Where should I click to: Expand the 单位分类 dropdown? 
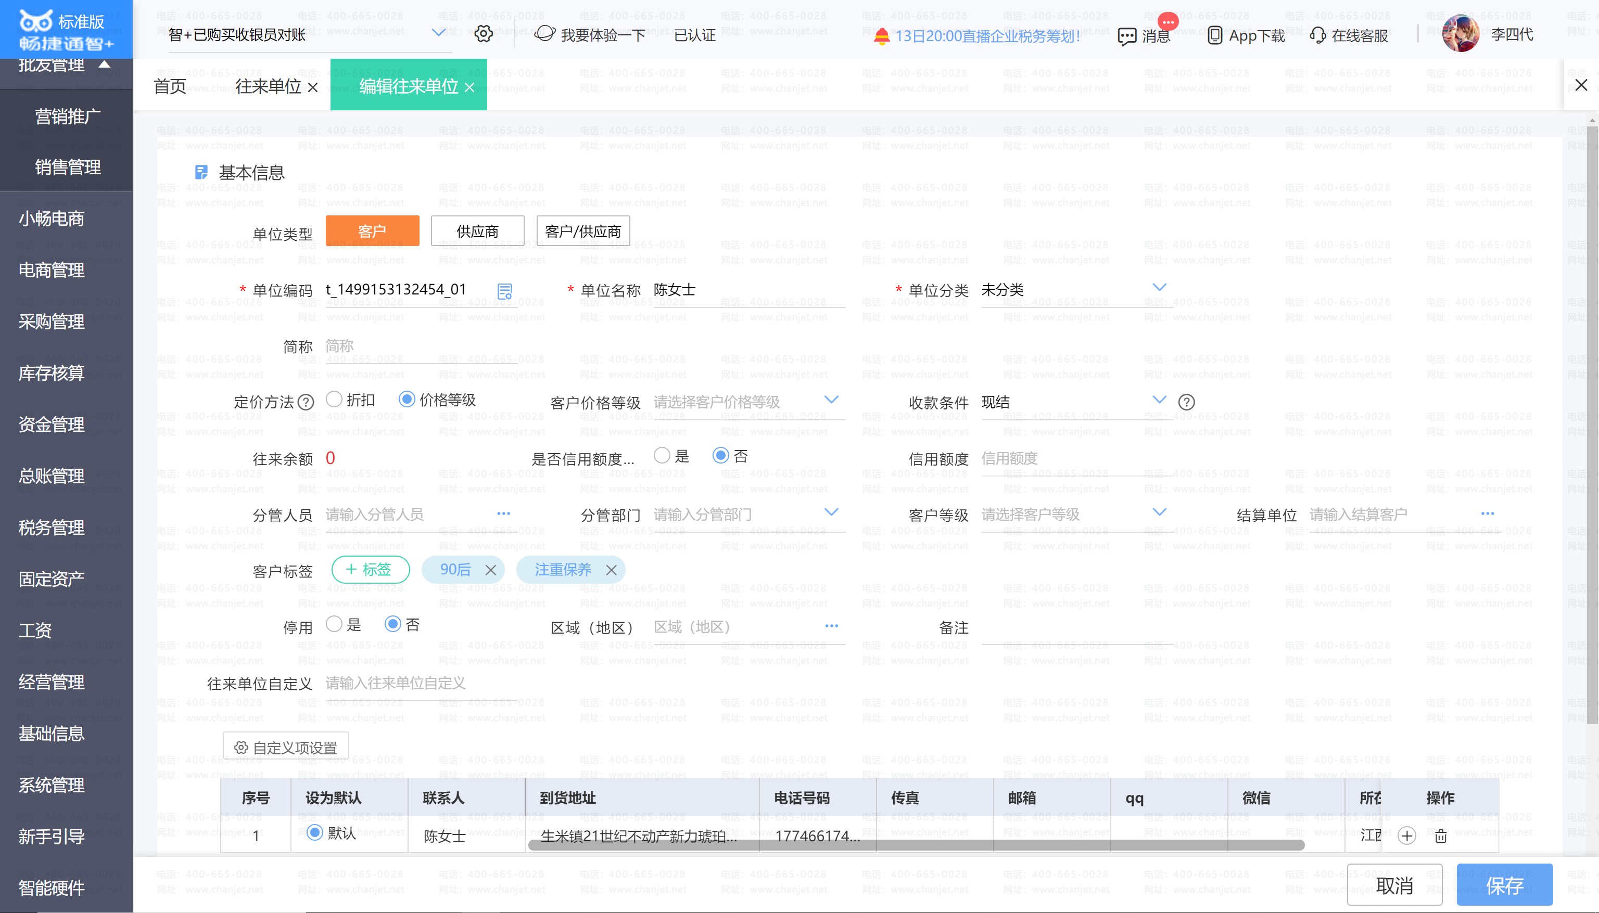1159,287
